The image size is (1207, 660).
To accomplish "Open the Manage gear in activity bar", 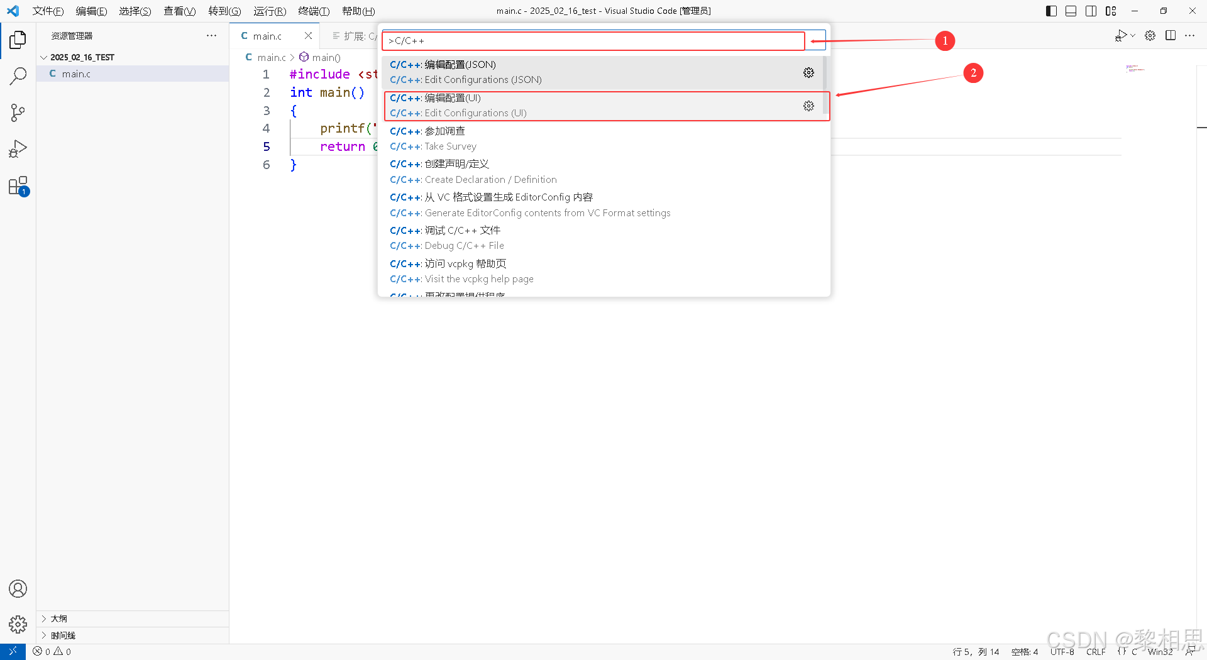I will click(x=18, y=624).
